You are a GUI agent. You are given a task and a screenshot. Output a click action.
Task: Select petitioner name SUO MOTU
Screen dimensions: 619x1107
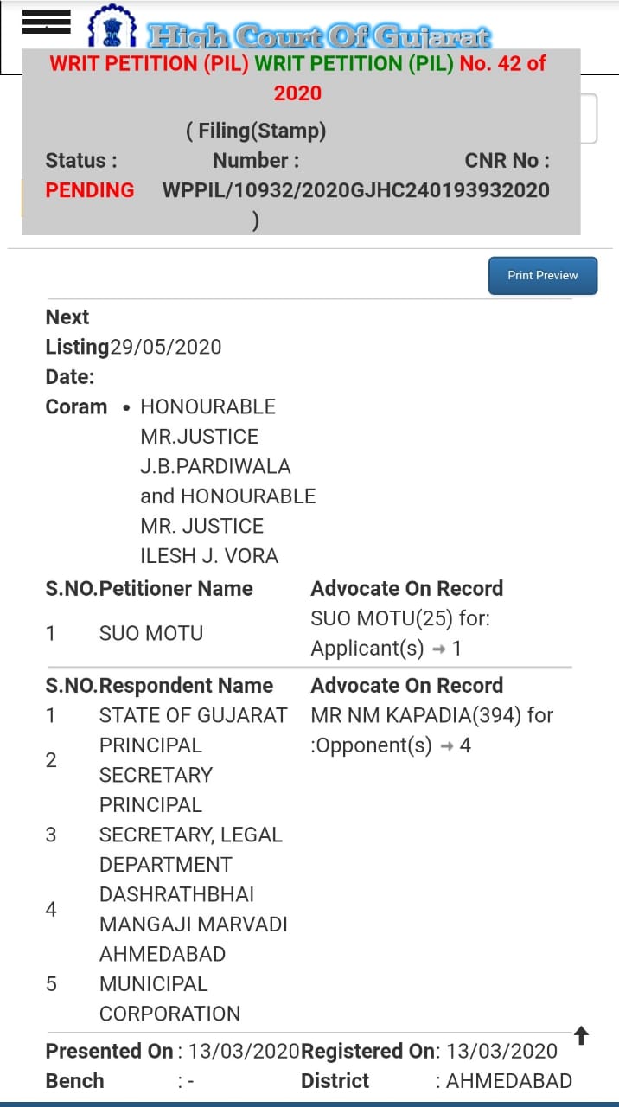tap(151, 633)
